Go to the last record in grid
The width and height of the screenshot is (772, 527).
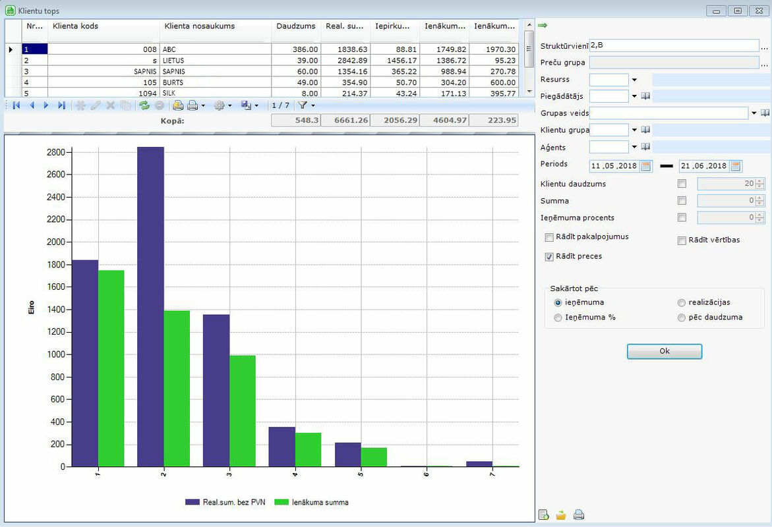[61, 105]
